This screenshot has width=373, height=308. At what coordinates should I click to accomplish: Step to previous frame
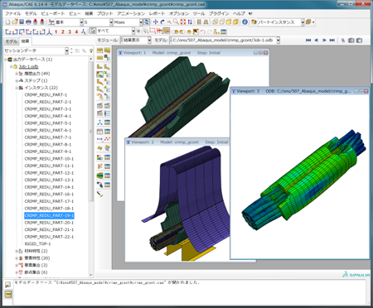point(317,41)
